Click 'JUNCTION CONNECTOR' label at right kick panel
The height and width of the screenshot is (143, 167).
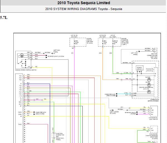coord(60,137)
